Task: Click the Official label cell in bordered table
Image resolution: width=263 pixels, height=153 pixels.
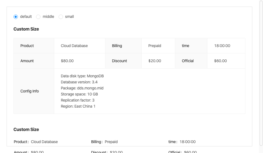Action: tap(188, 61)
